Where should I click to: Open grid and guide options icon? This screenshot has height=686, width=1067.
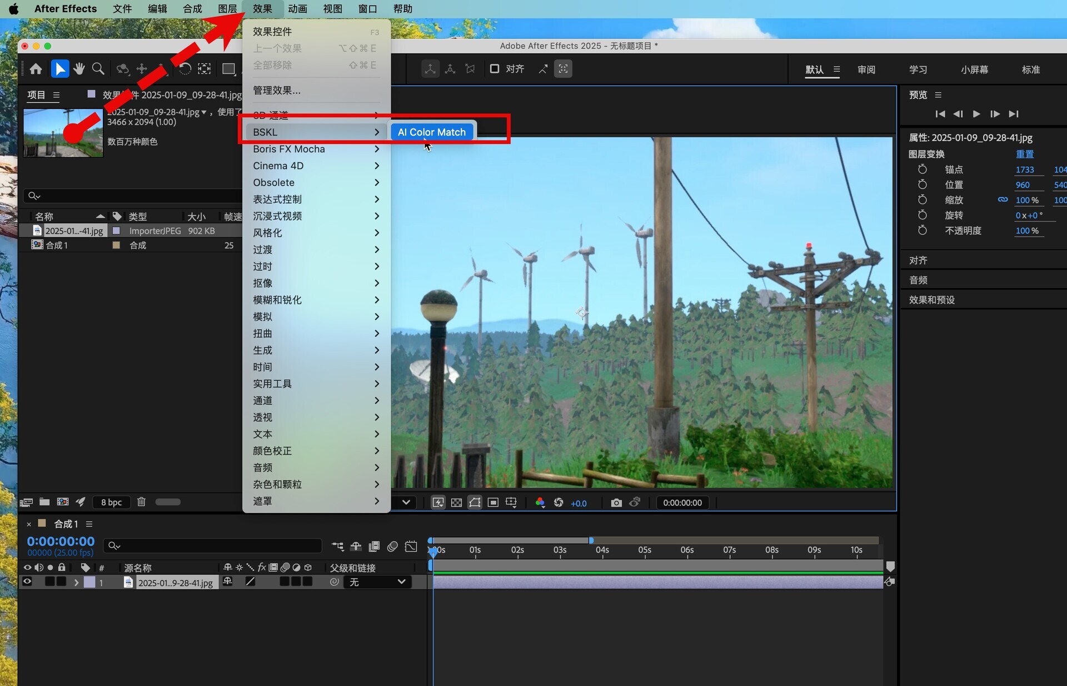511,503
